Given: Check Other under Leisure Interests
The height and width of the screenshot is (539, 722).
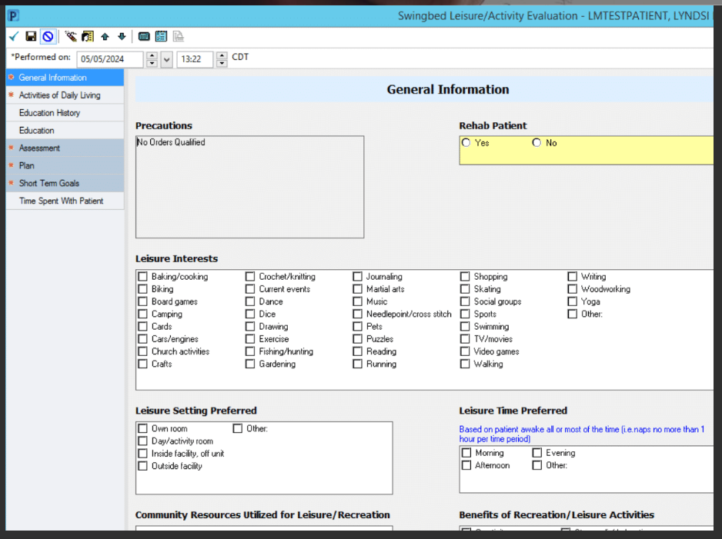Looking at the screenshot, I should click(573, 314).
